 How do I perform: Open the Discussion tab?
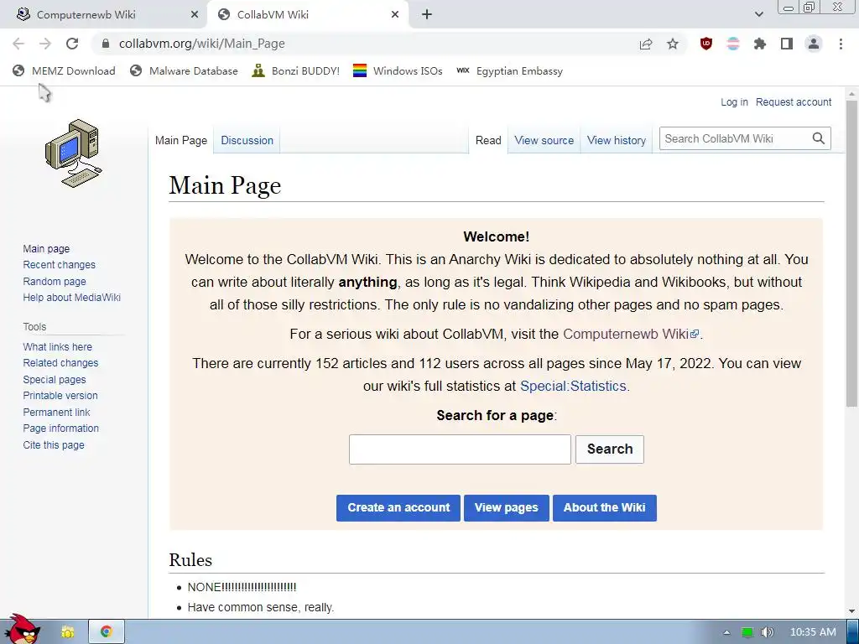[247, 140]
